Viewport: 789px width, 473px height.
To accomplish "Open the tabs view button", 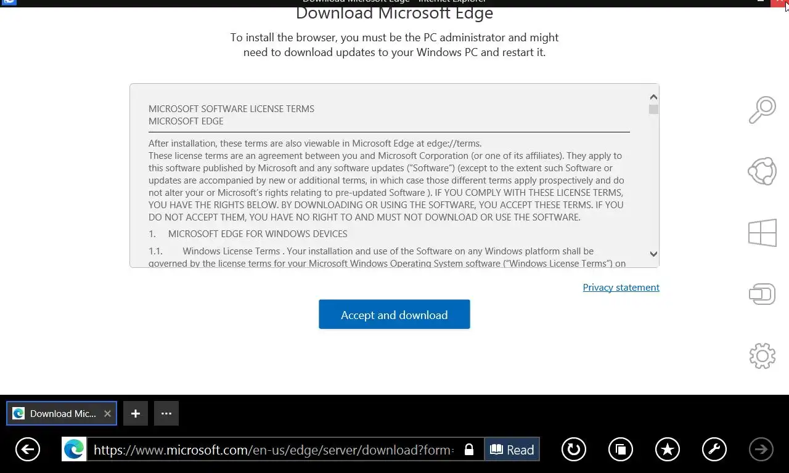I will click(x=621, y=450).
